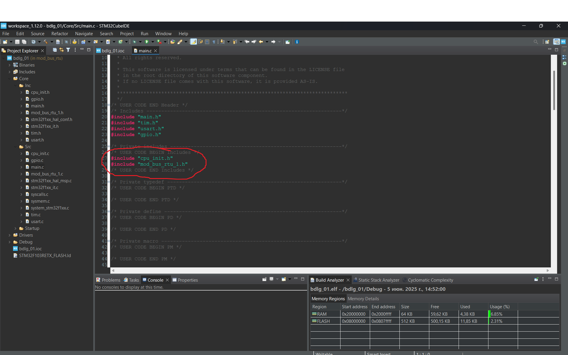Open the Memory Details tab
The height and width of the screenshot is (355, 568).
click(x=363, y=299)
